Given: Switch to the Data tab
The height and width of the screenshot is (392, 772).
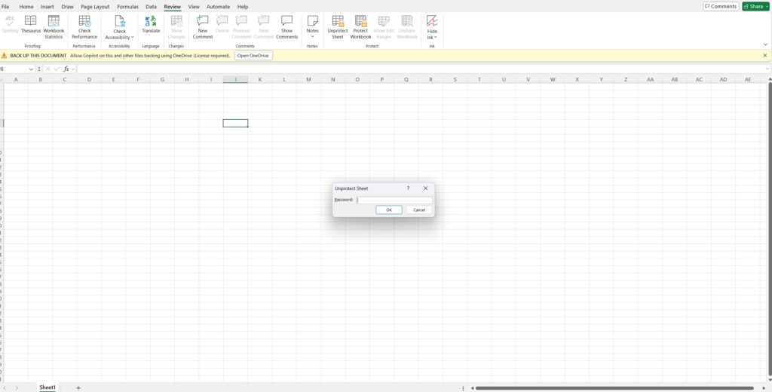Looking at the screenshot, I should click(x=151, y=7).
